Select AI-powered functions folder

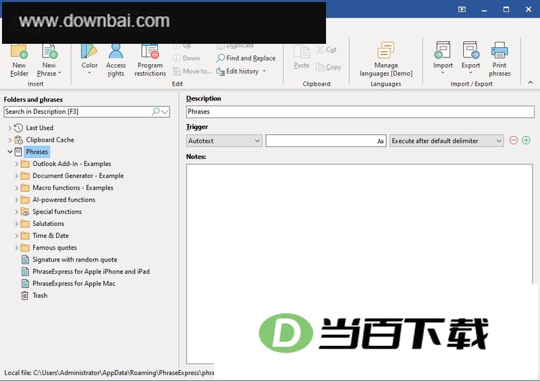(63, 200)
